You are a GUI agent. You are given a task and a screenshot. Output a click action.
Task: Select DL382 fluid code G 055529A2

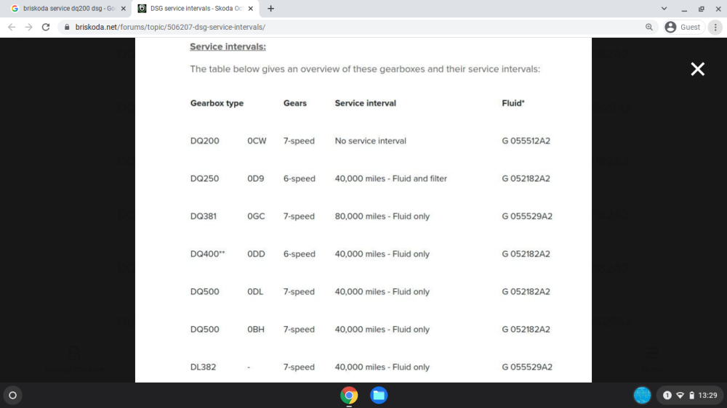point(526,367)
